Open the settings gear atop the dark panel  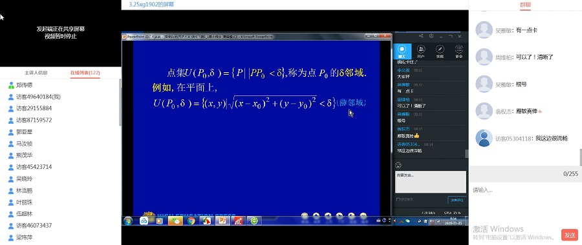pos(431,36)
